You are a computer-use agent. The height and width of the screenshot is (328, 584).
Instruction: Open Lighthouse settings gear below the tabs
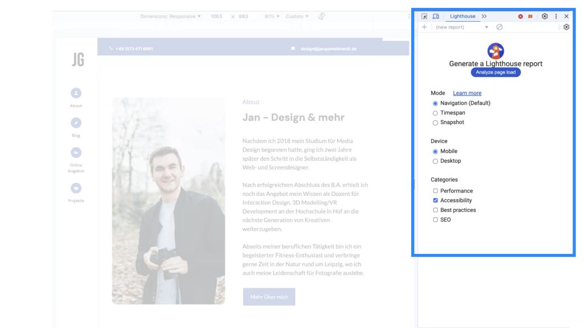[566, 27]
